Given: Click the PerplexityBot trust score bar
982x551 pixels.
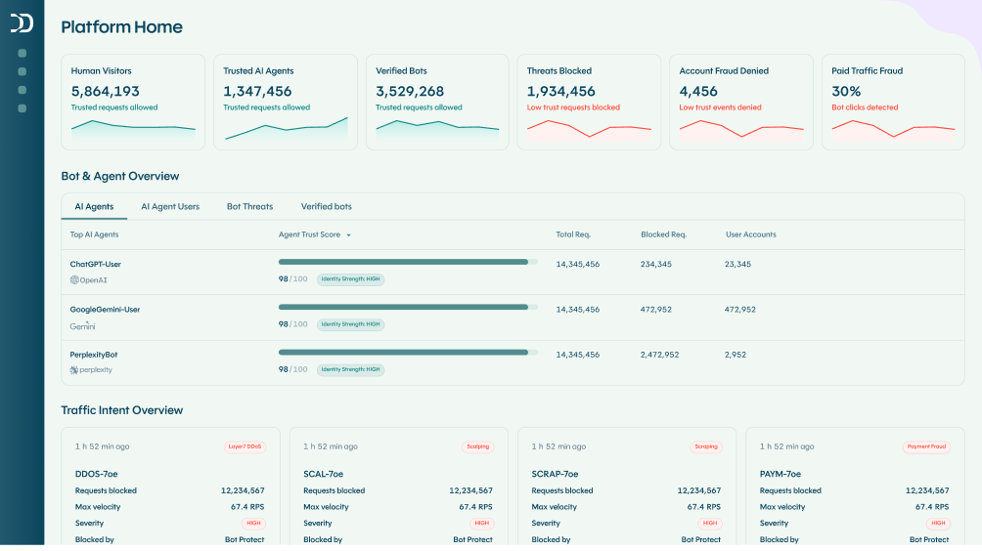Looking at the screenshot, I should click(408, 352).
